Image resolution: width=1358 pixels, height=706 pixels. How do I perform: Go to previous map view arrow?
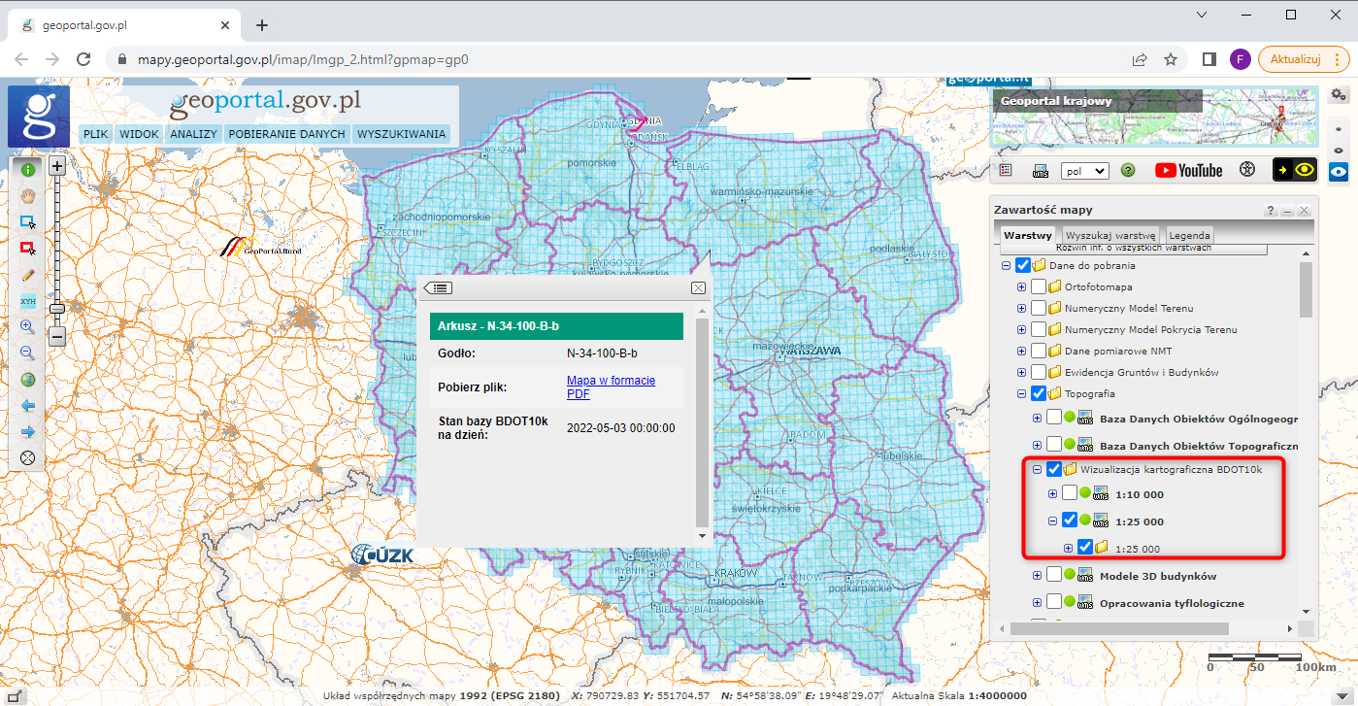pyautogui.click(x=28, y=406)
